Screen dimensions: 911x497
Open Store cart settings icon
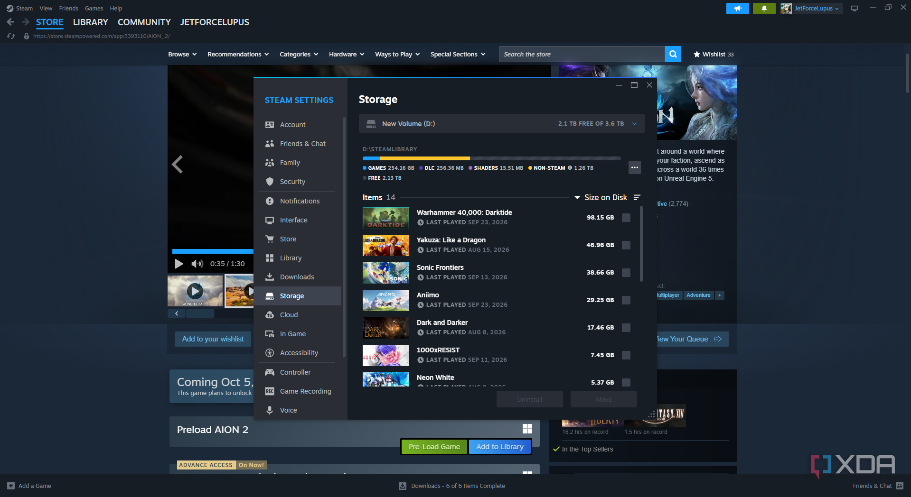(270, 239)
